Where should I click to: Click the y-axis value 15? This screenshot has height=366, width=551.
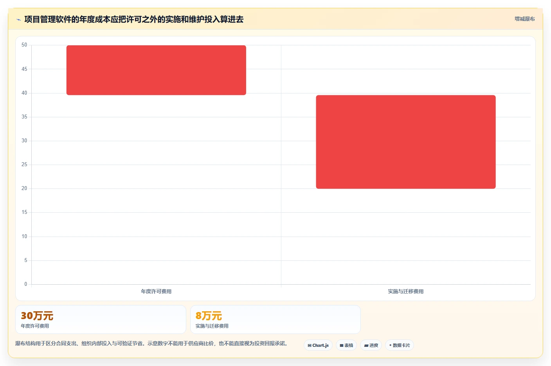pyautogui.click(x=24, y=212)
